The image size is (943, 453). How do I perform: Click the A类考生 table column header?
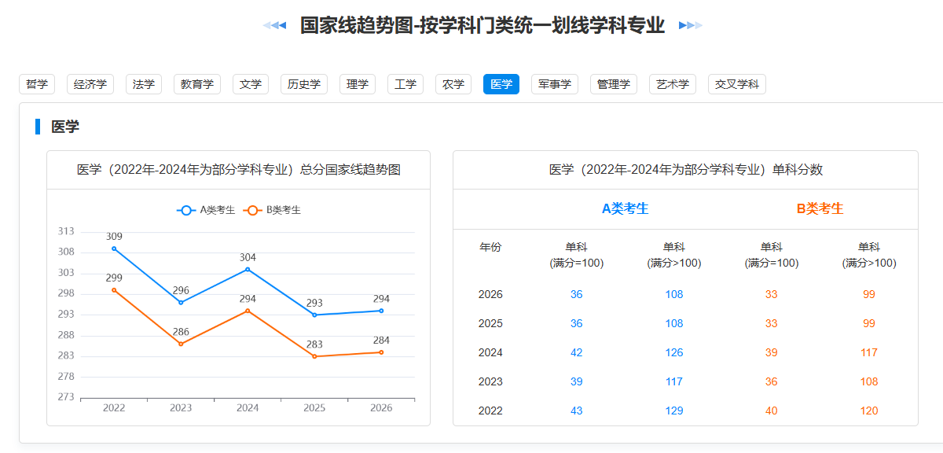626,208
